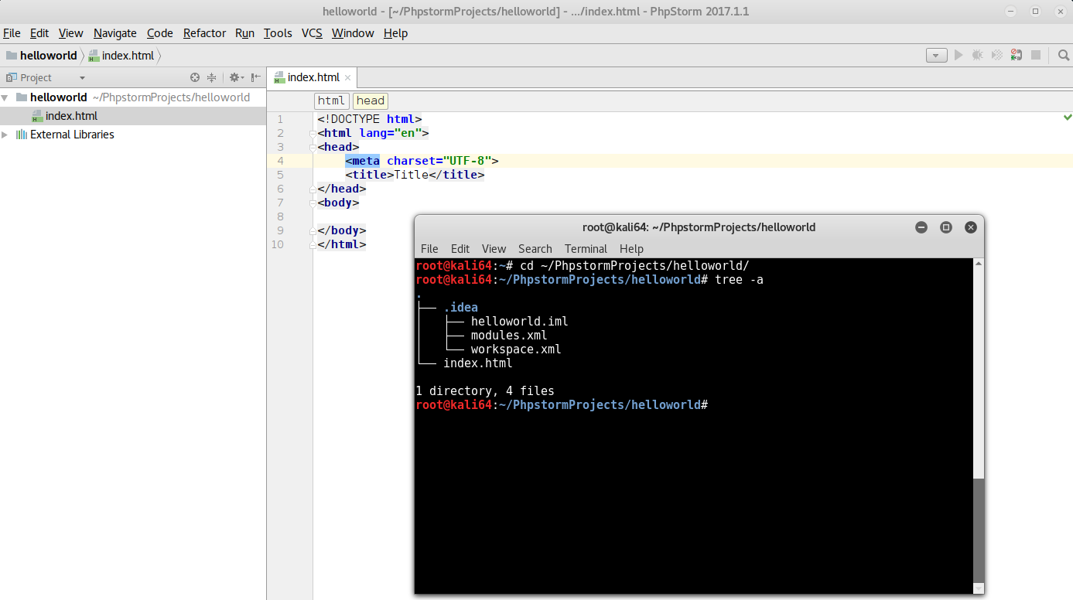Screen dimensions: 1073x600
Task: Fold the head tag at line 3
Action: [313, 147]
